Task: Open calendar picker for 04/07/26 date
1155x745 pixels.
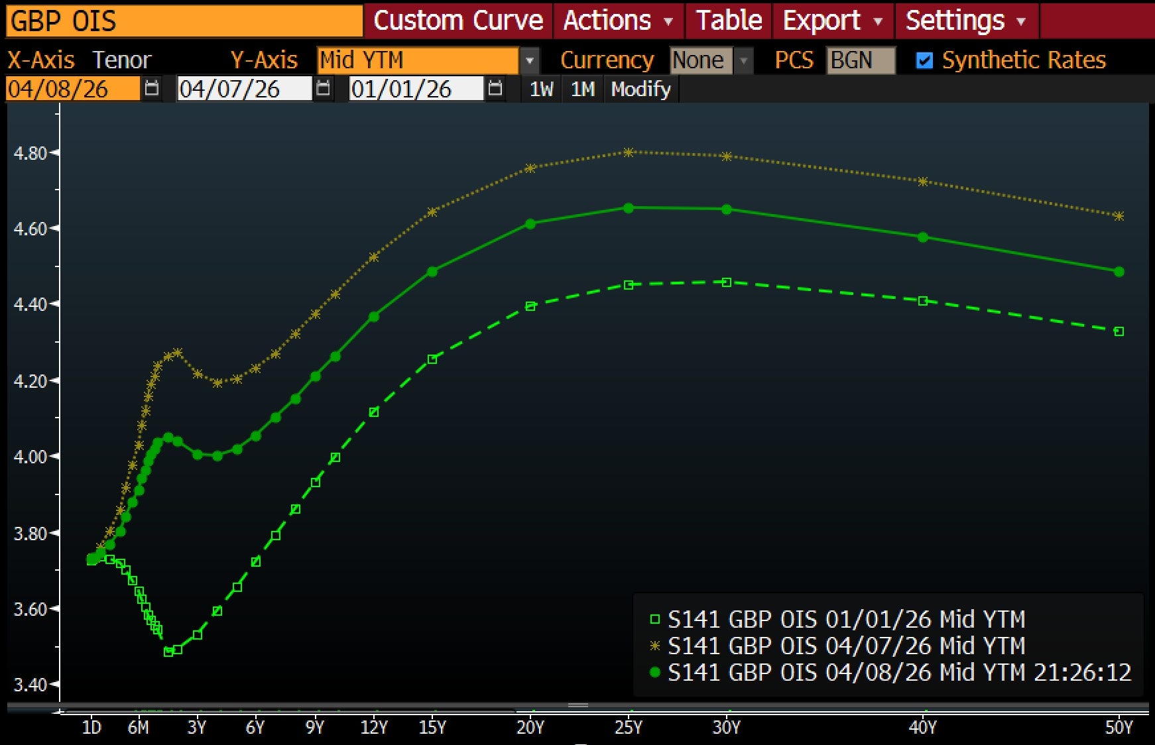Action: point(323,89)
